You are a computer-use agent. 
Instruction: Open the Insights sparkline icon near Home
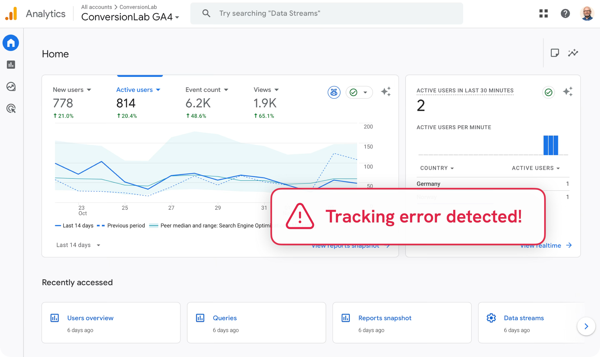coord(573,53)
